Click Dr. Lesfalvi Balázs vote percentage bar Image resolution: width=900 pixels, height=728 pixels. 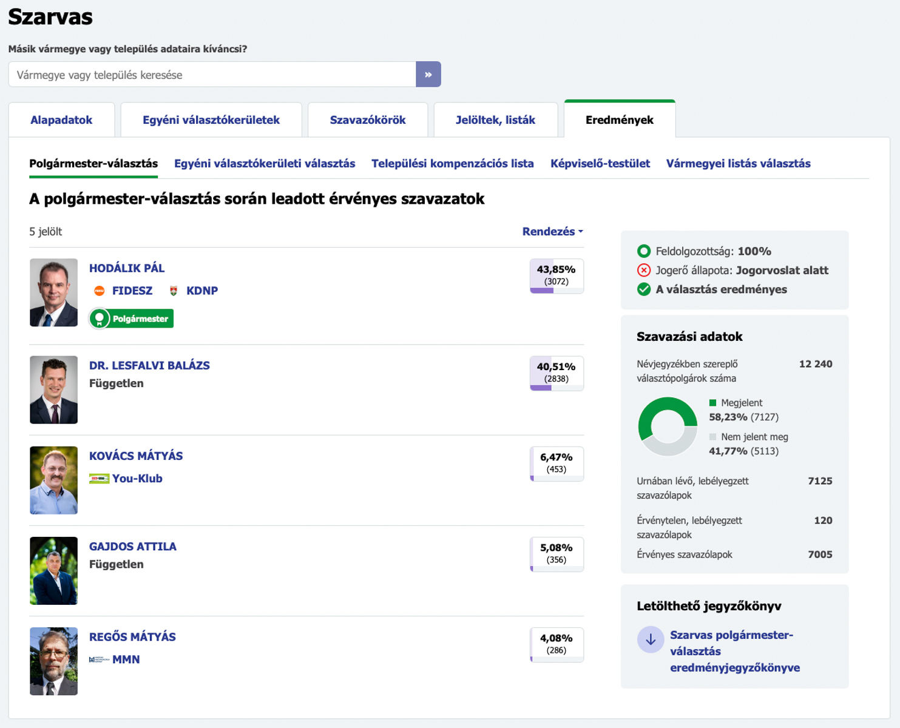557,373
